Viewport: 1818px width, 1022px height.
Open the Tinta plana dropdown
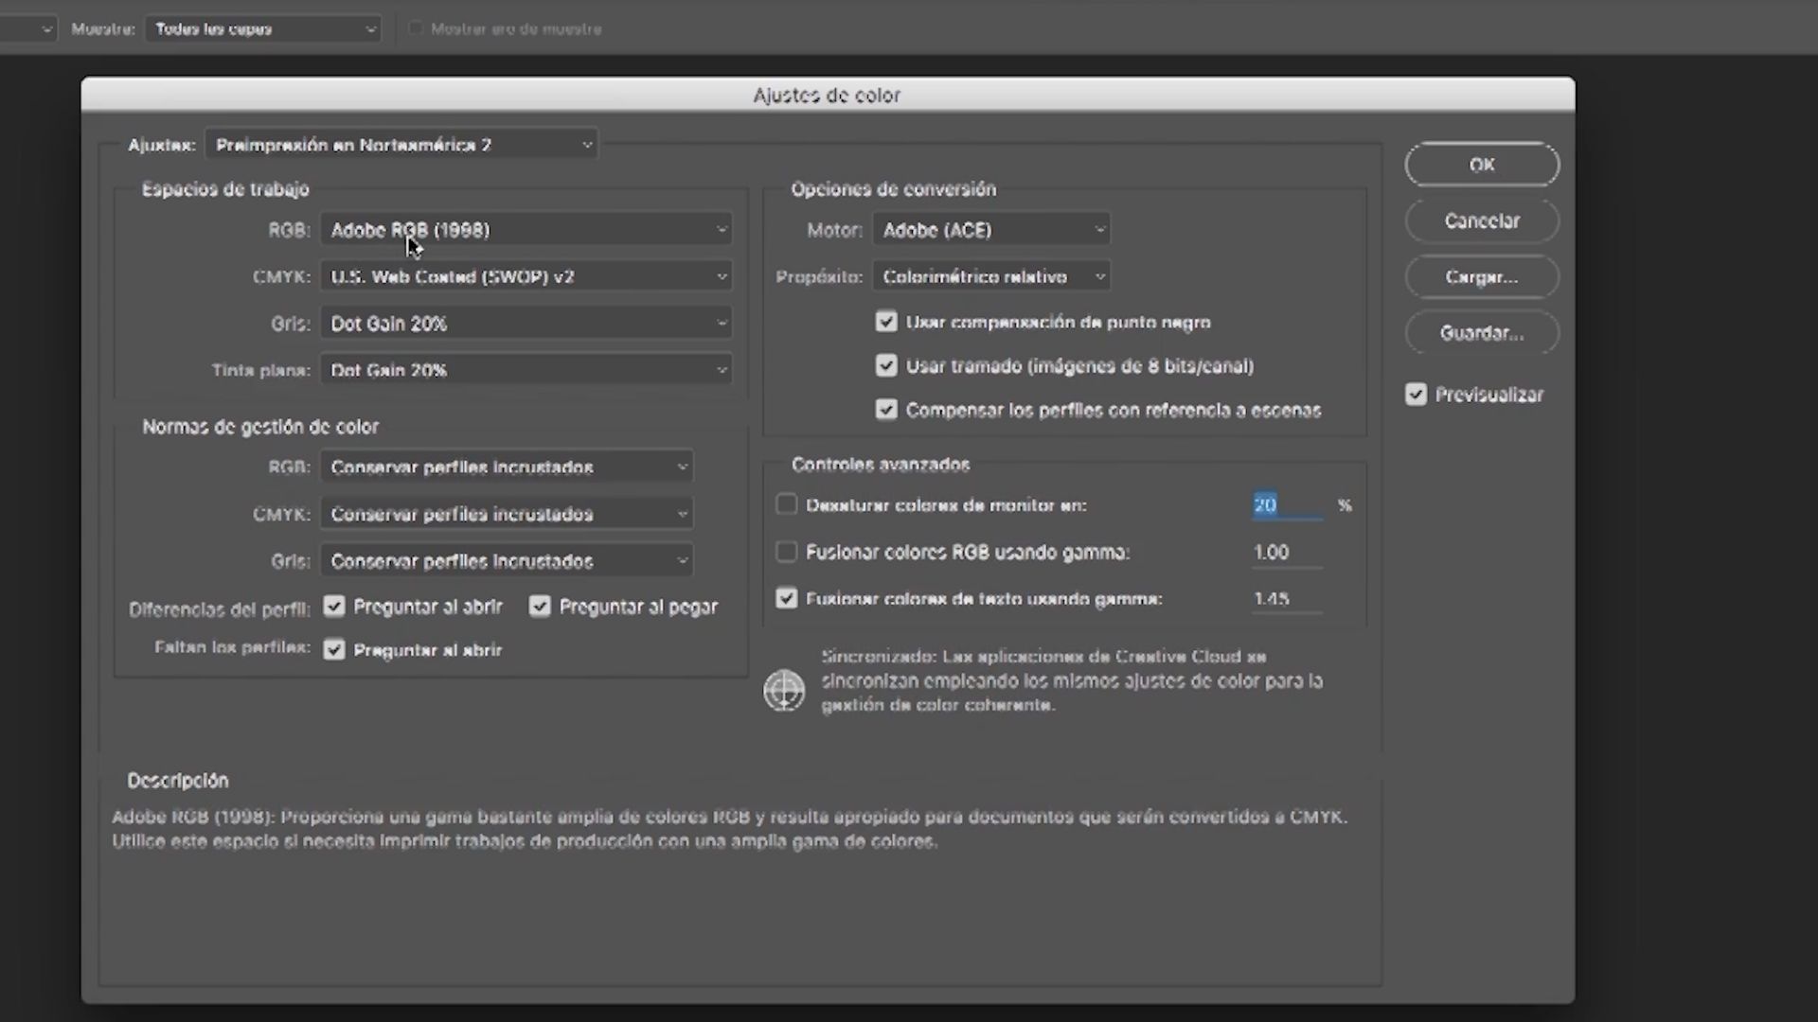tap(526, 370)
